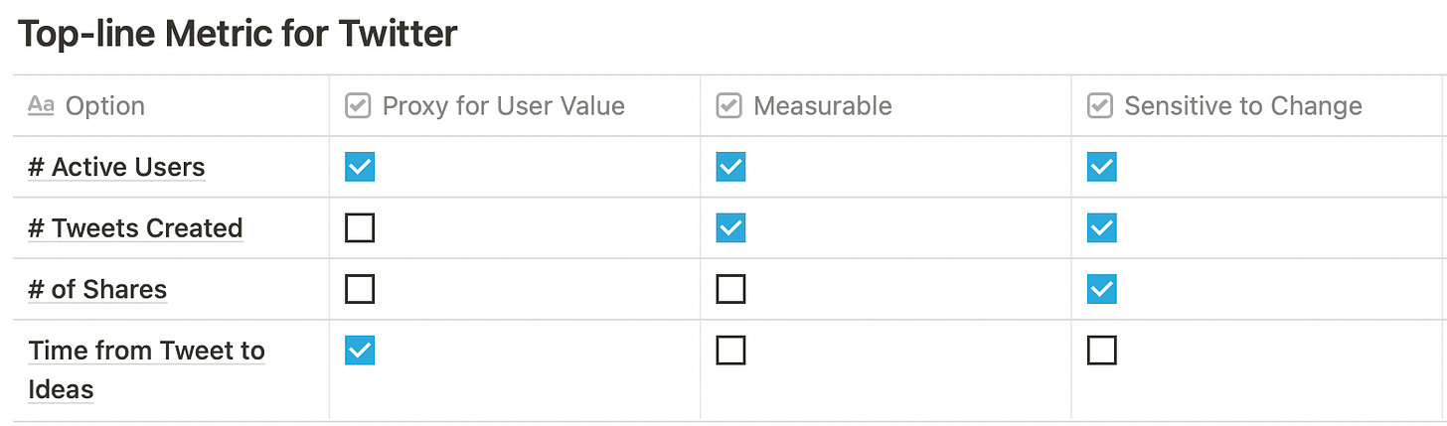This screenshot has width=1447, height=426.
Task: Check Measurable for # of Shares
Action: click(x=730, y=289)
